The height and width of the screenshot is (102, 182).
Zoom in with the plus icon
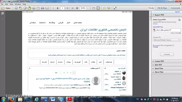click(x=77, y=8)
